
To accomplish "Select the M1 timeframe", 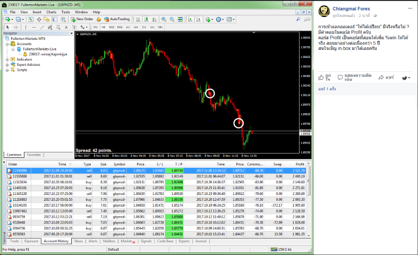I will pyautogui.click(x=95, y=27).
